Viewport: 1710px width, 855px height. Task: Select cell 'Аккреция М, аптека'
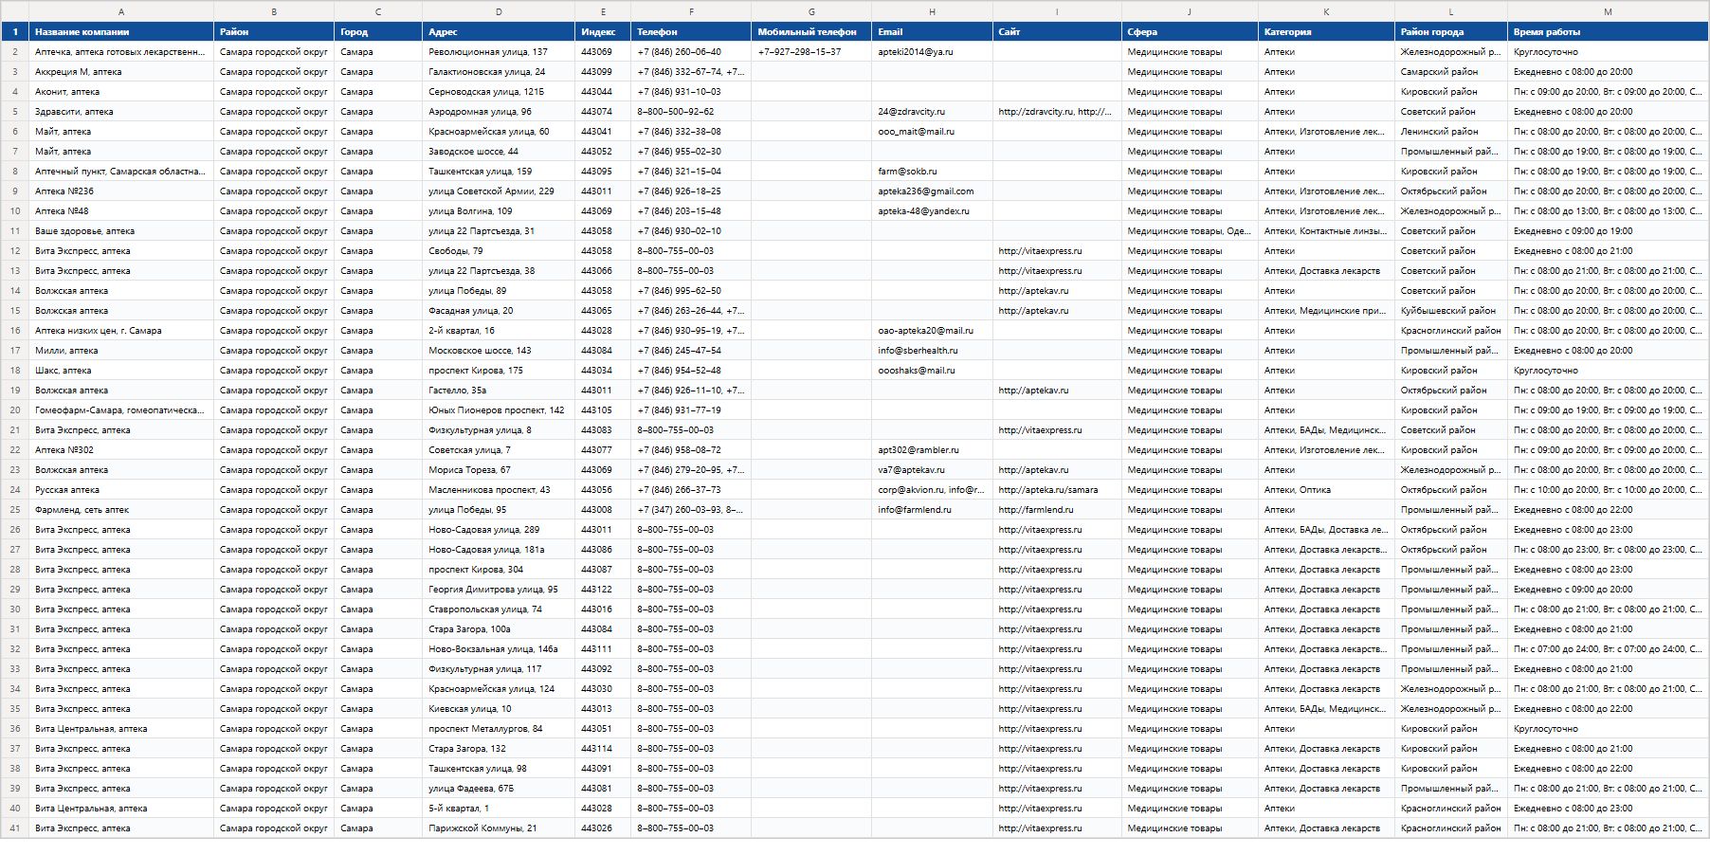coord(121,72)
